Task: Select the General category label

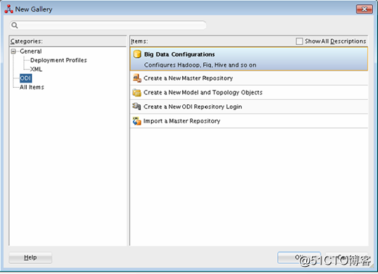Action: point(30,51)
